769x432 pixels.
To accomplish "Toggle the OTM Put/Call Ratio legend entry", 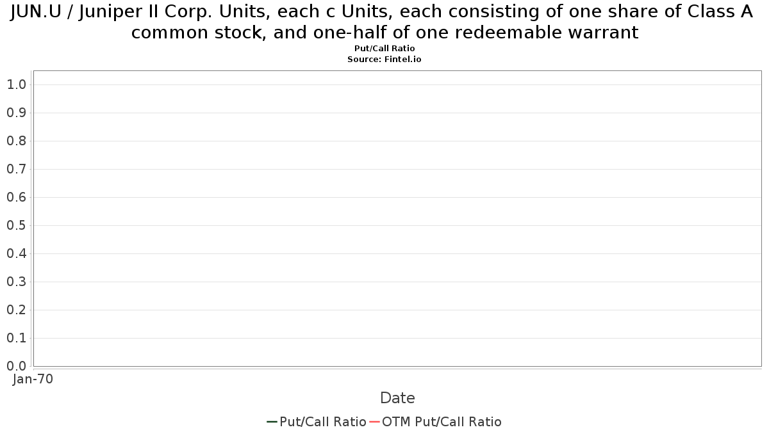I will (x=436, y=422).
